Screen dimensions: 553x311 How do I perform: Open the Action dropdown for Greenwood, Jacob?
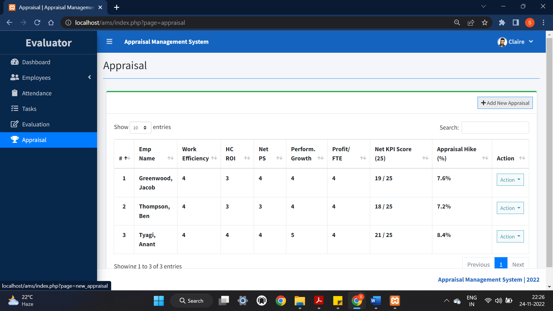pos(510,180)
